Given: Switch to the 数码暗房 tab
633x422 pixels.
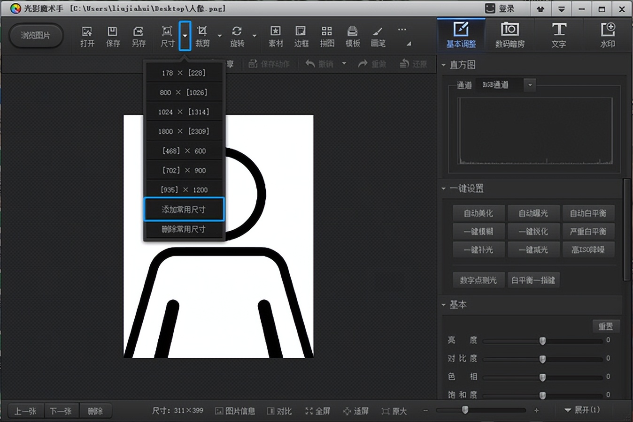Looking at the screenshot, I should click(510, 35).
